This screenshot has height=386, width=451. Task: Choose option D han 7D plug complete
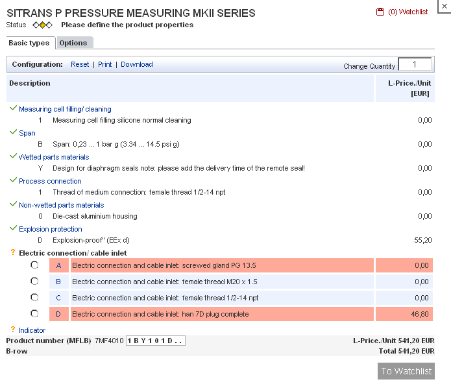pos(34,313)
